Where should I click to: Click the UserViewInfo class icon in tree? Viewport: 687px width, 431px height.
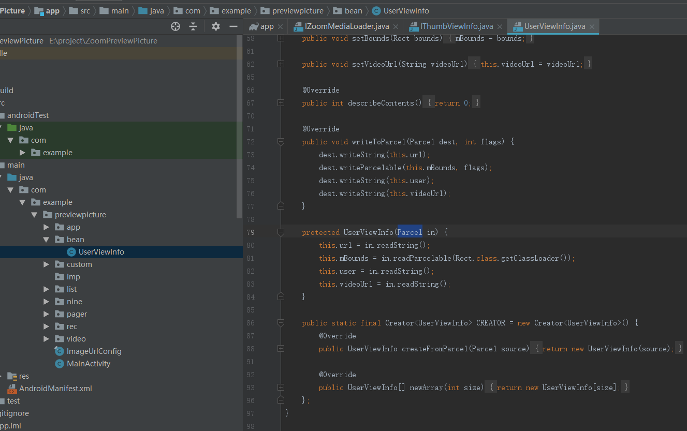tap(70, 251)
